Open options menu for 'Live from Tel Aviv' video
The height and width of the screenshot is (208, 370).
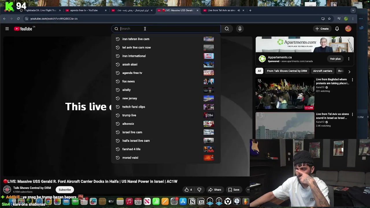coord(352,114)
